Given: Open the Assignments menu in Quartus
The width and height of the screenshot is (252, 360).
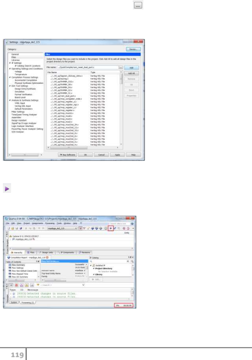Looking at the screenshot, I should click(x=37, y=223).
